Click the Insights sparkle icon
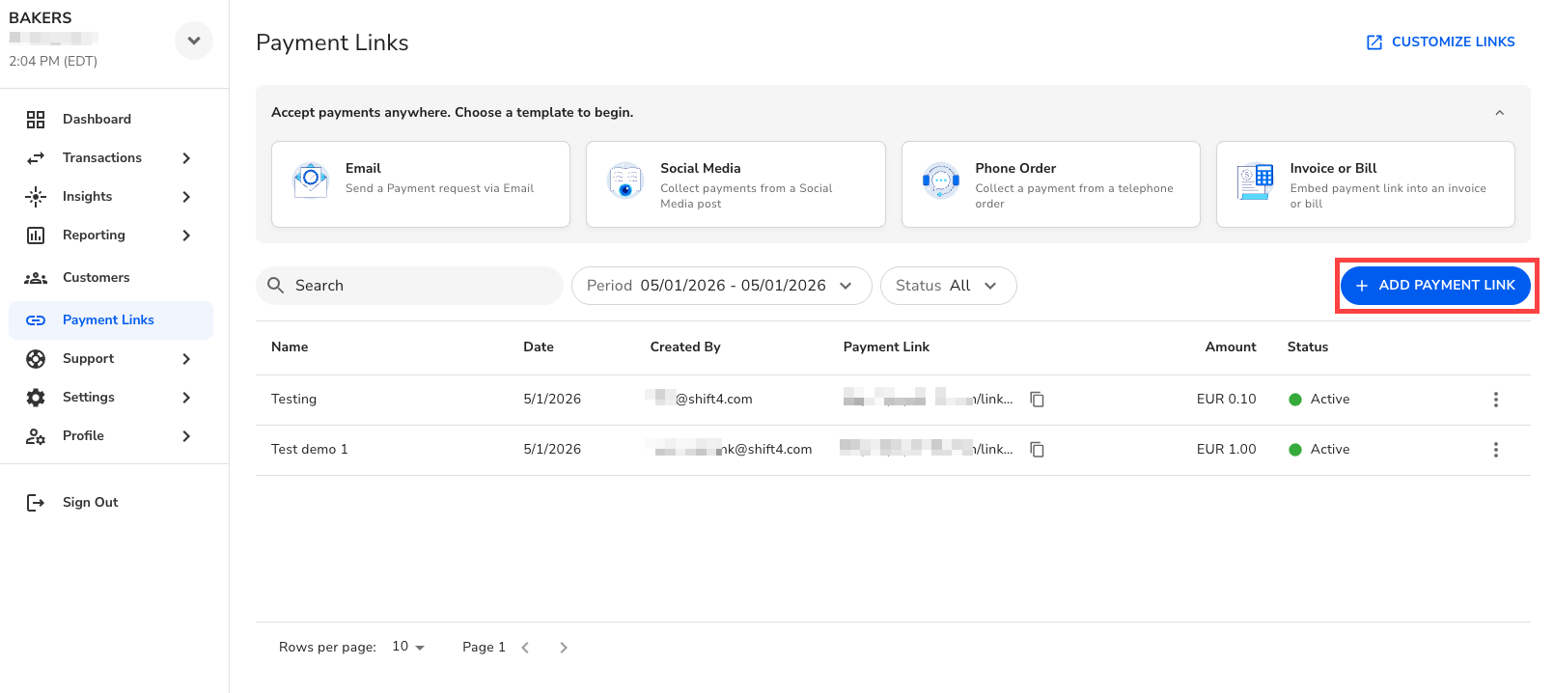 [36, 197]
